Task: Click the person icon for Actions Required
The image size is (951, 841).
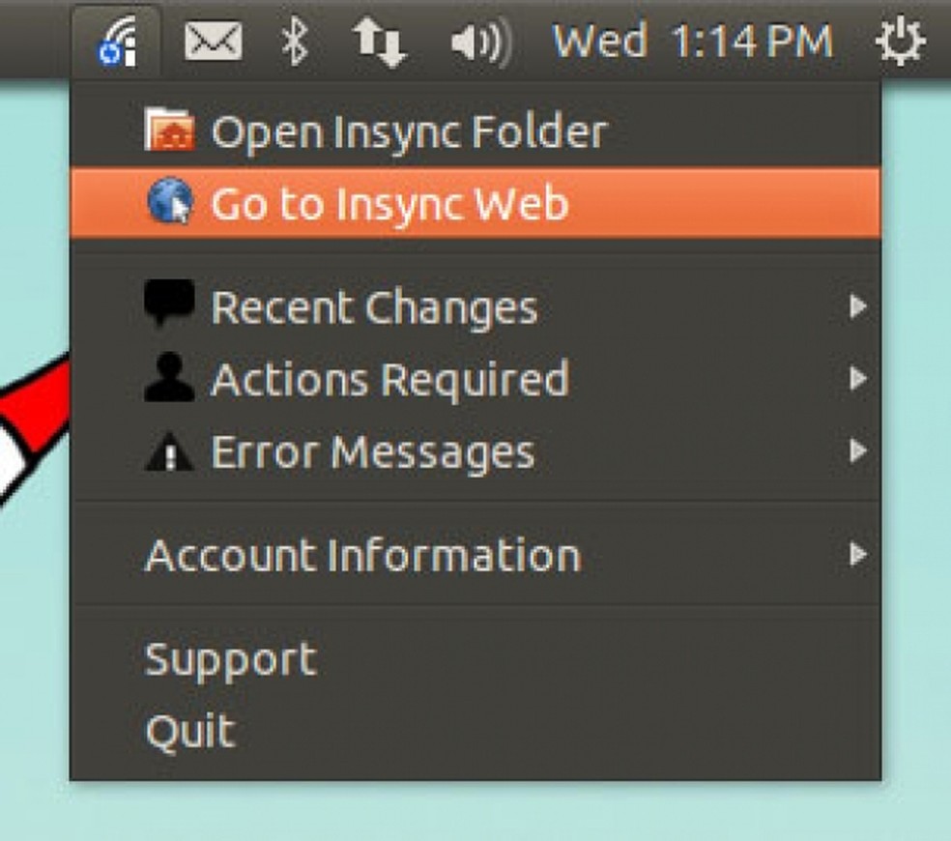Action: click(x=169, y=379)
